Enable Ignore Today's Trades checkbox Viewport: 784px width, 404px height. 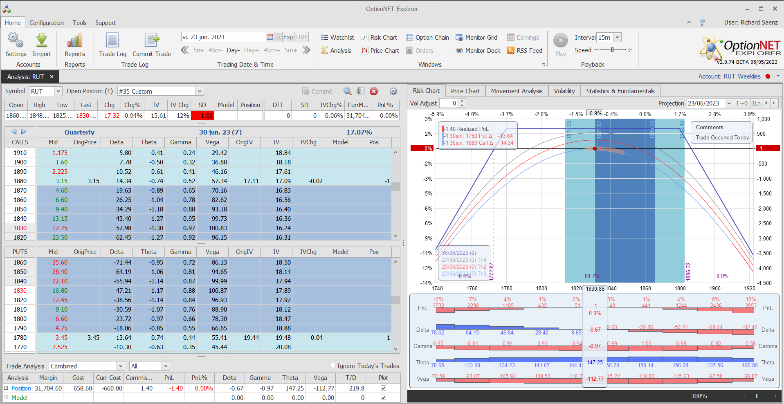332,366
